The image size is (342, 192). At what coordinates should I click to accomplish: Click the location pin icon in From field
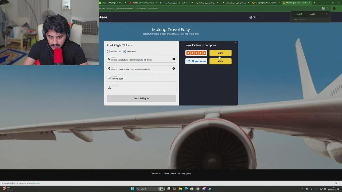click(x=109, y=59)
